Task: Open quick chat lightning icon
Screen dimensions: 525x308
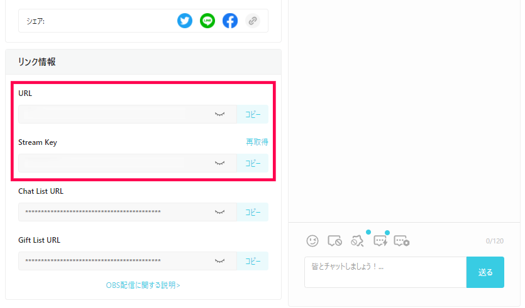Action: (380, 241)
